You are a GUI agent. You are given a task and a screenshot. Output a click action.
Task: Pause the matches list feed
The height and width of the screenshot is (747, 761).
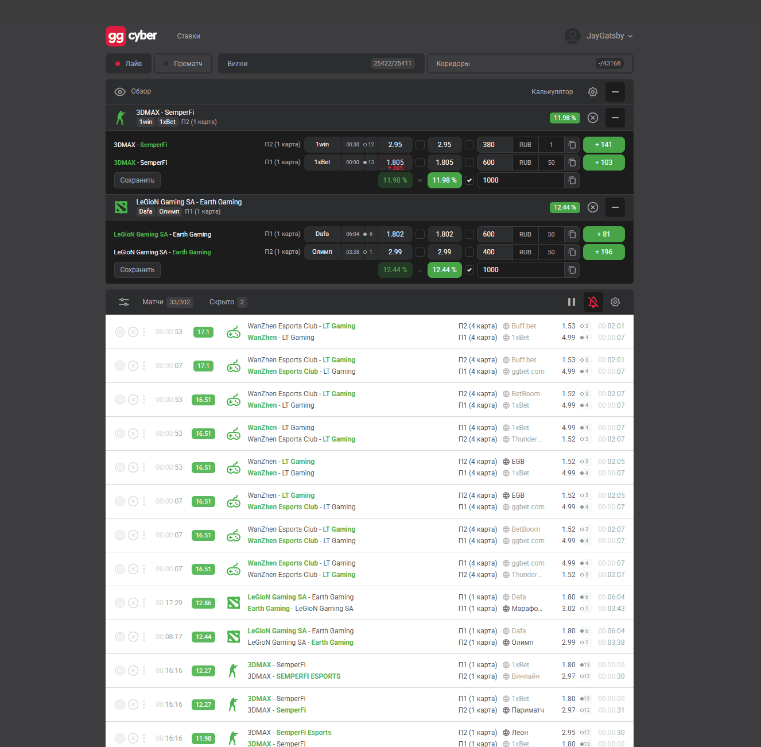tap(572, 302)
